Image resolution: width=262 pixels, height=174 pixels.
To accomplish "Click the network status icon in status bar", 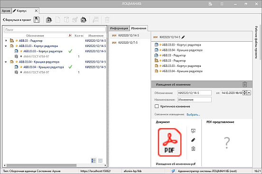I will 173,171.
